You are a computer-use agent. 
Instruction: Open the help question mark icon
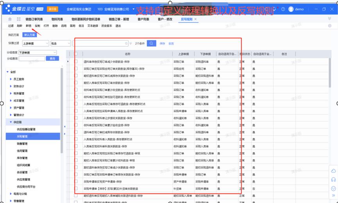point(283,9)
